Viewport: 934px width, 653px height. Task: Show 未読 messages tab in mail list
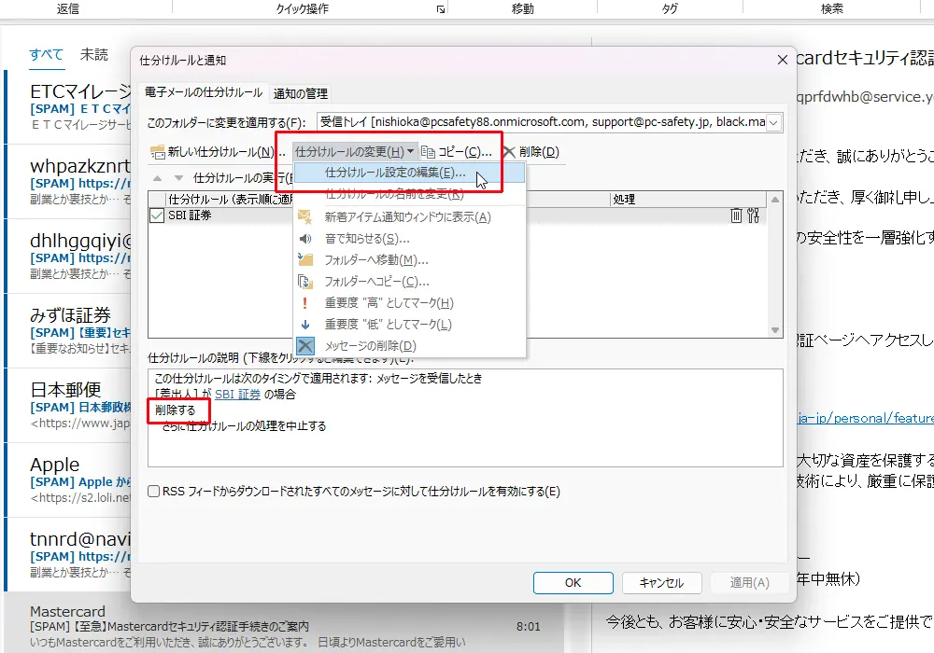[94, 55]
